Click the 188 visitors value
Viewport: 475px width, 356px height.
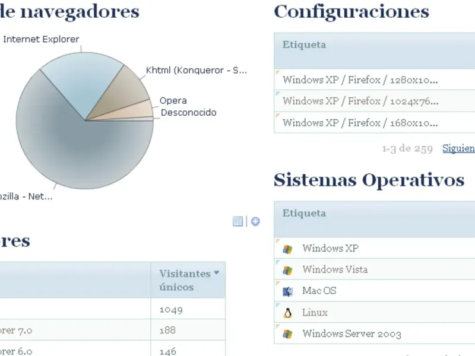point(167,330)
